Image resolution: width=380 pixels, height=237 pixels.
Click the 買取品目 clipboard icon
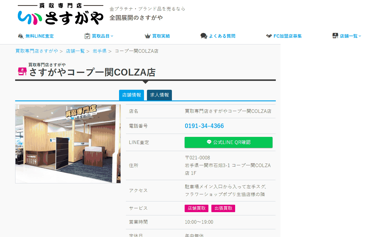[x=87, y=36]
